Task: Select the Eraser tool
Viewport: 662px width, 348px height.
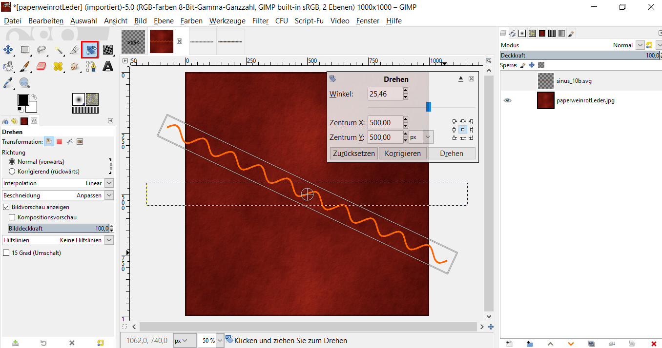Action: [41, 66]
